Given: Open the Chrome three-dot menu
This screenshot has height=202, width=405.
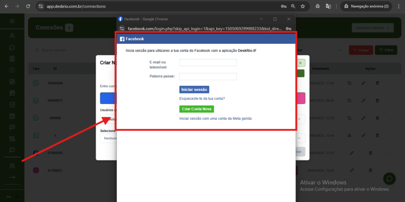Looking at the screenshot, I should click(x=398, y=6).
